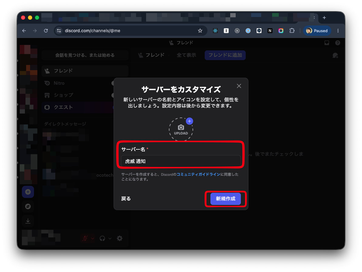This screenshot has height=272, width=362.
Task: Open the cube-shaped extension icon
Action: point(259,31)
